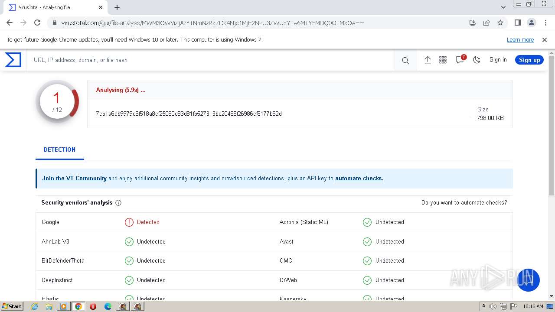The width and height of the screenshot is (555, 312).
Task: Show hidden tray icons arrow
Action: 483,306
